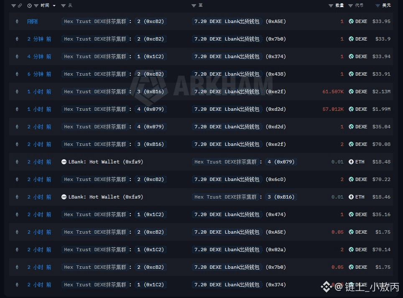Click the $35.16 USD value
The width and height of the screenshot is (403, 298).
point(381,214)
